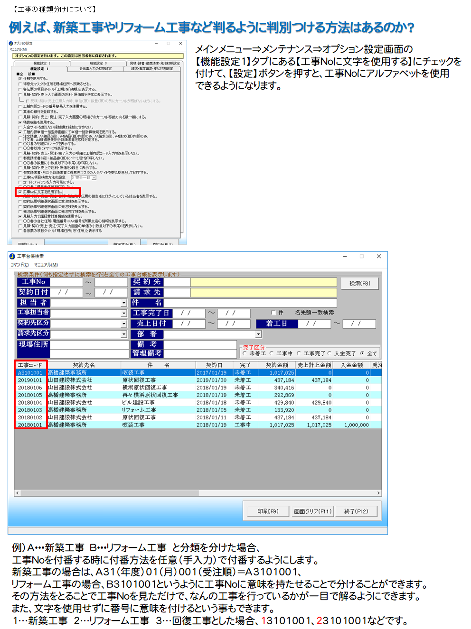Open the コマンド menu
The width and height of the screenshot is (471, 629).
(x=19, y=265)
